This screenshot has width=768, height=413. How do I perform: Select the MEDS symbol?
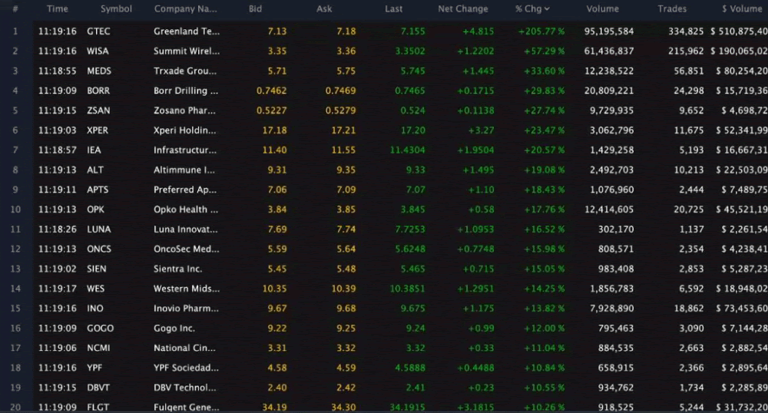click(x=99, y=71)
